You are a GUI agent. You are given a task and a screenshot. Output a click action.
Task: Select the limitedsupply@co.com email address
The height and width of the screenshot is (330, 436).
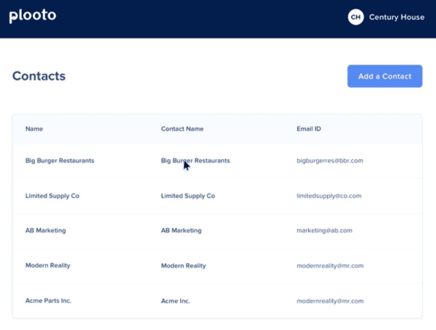(x=329, y=196)
